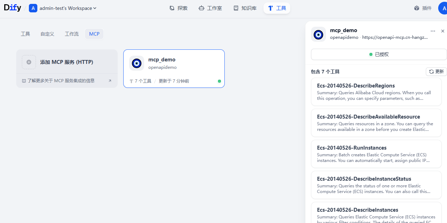Image resolution: width=447 pixels, height=223 pixels.
Task: Click '7 个工具' text on mcp_demo card
Action: point(143,81)
